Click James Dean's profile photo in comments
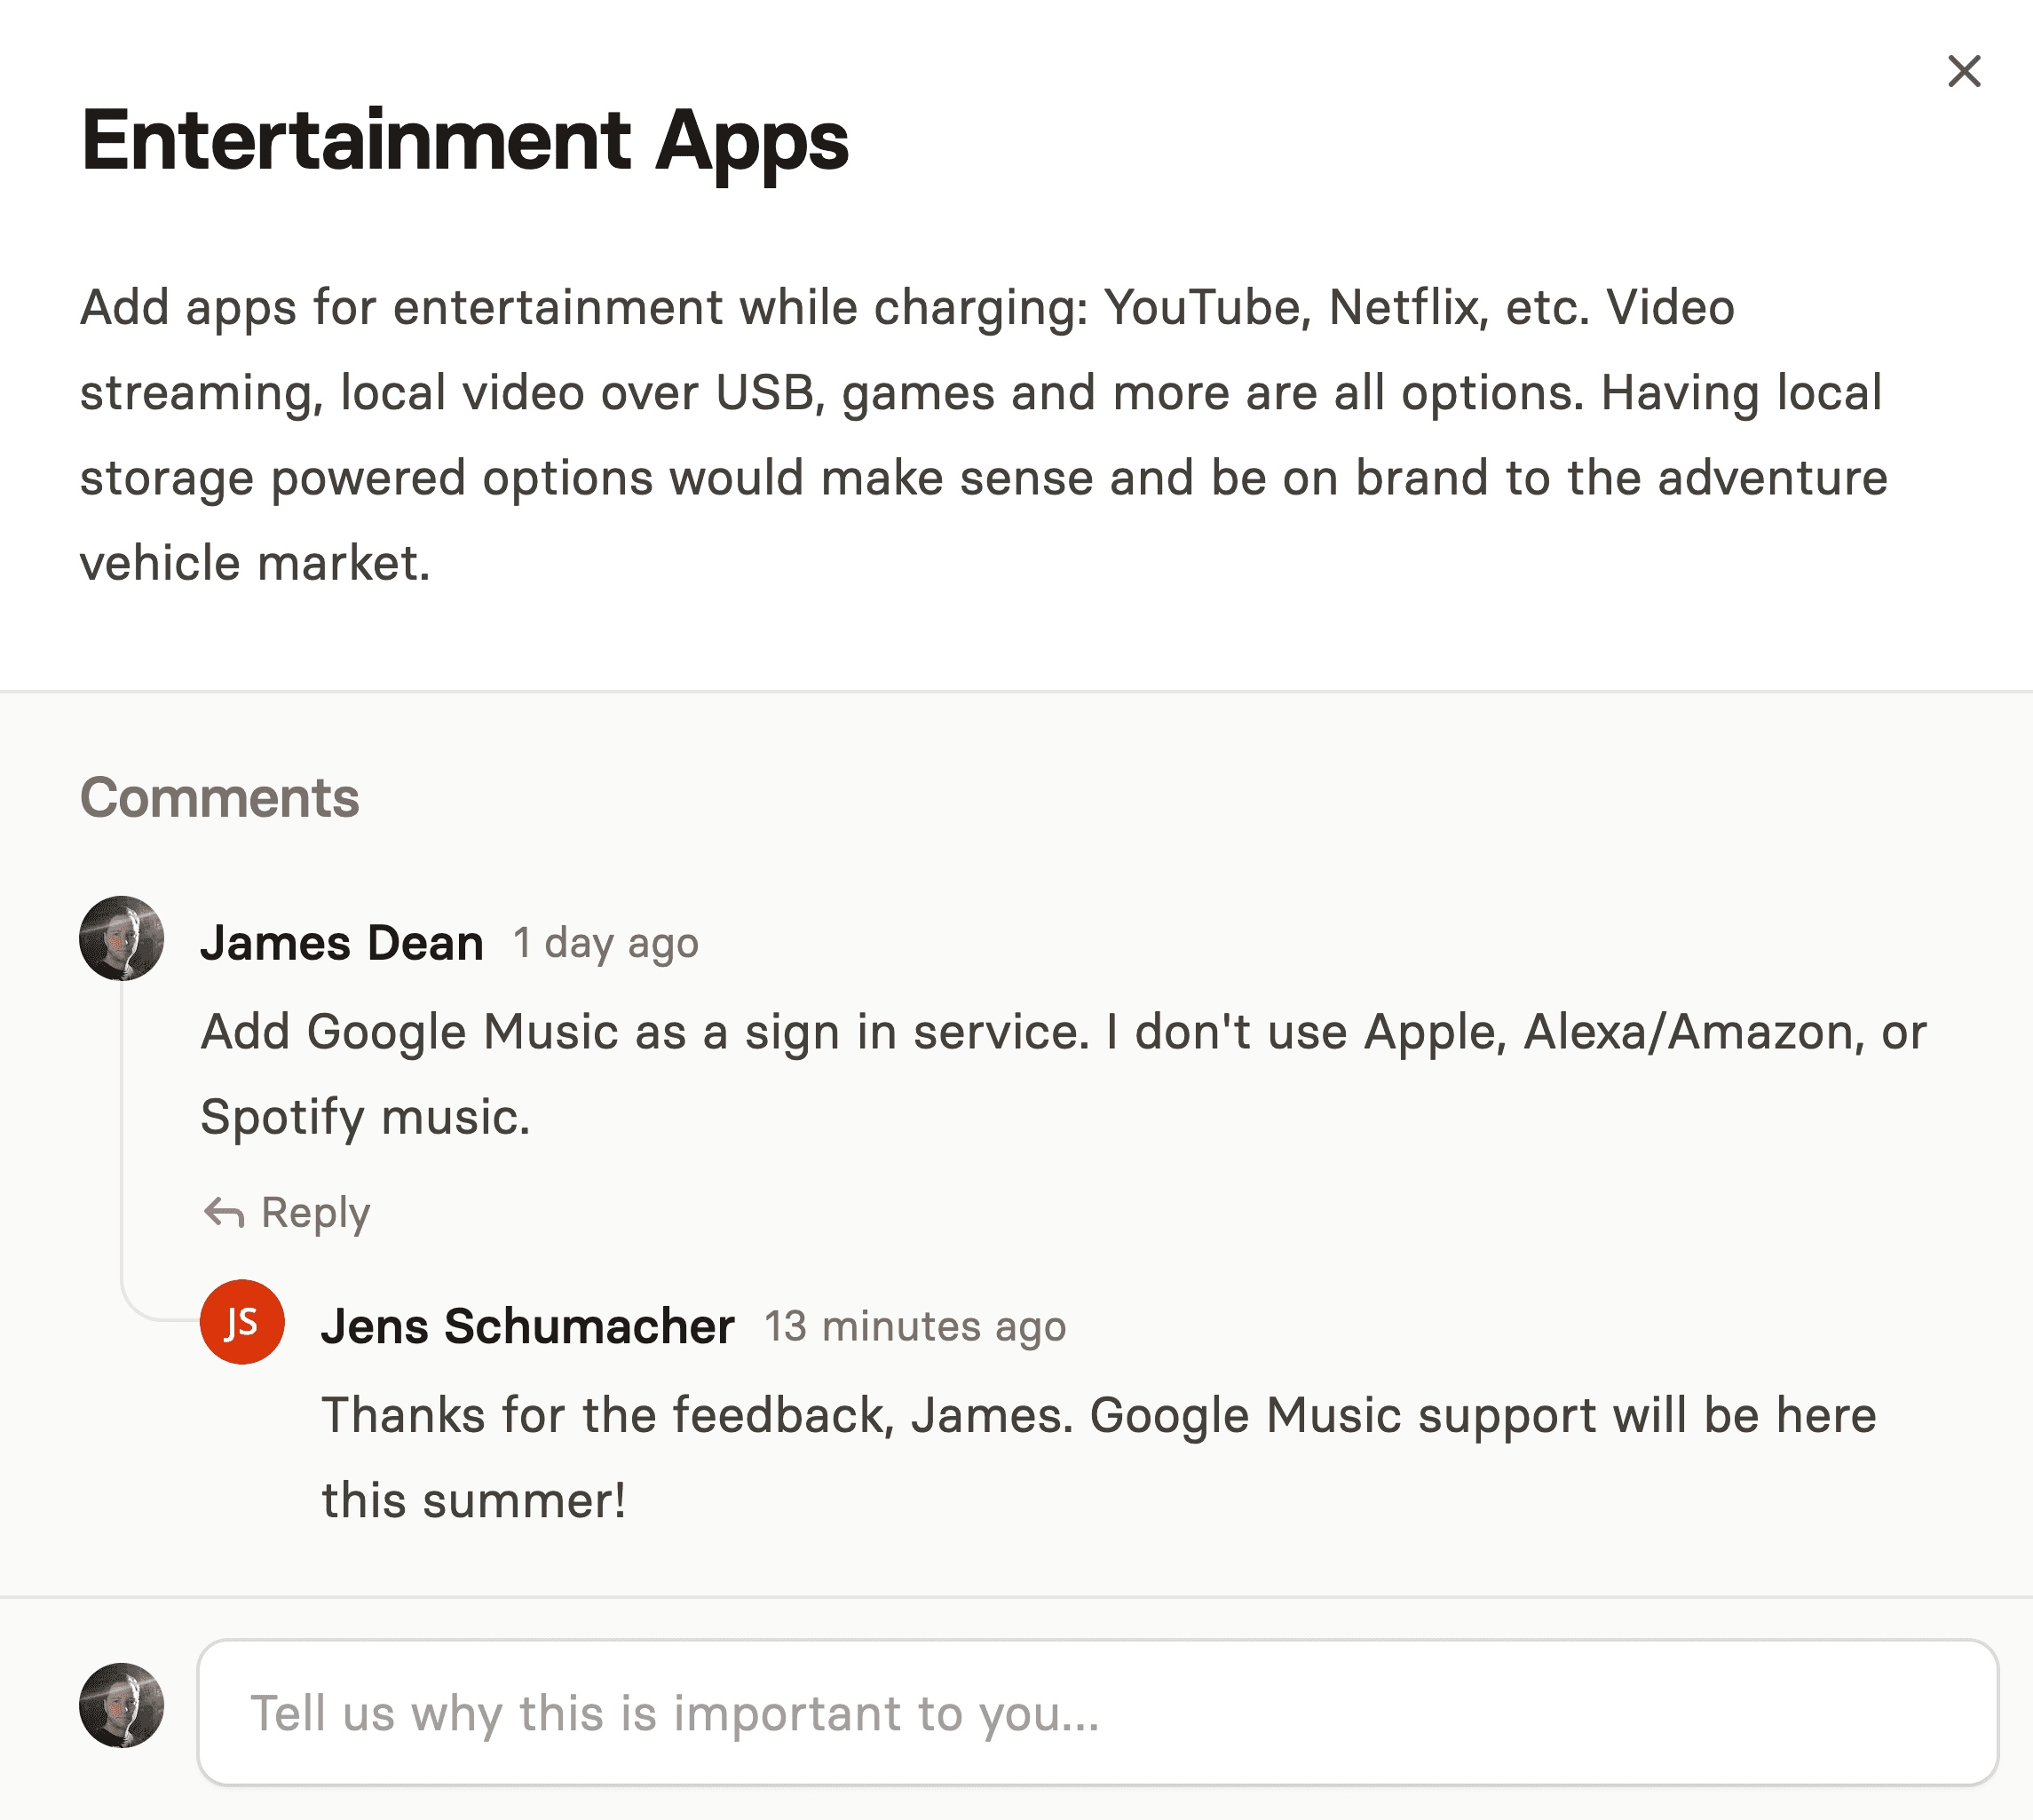This screenshot has width=2033, height=1820. [122, 938]
